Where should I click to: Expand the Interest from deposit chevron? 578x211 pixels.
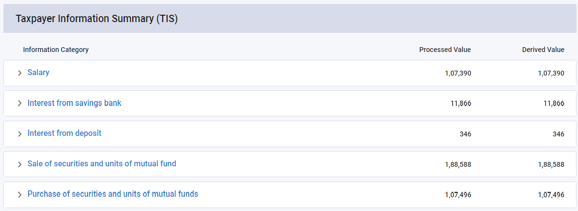click(20, 134)
